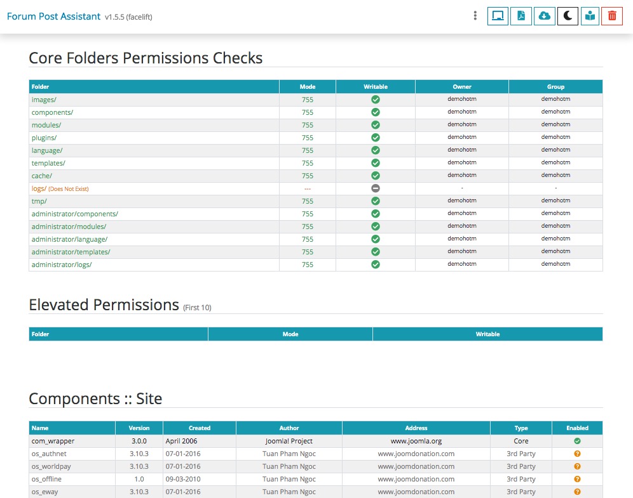Click Mode column header in Core Folders table
Image resolution: width=633 pixels, height=498 pixels.
308,87
